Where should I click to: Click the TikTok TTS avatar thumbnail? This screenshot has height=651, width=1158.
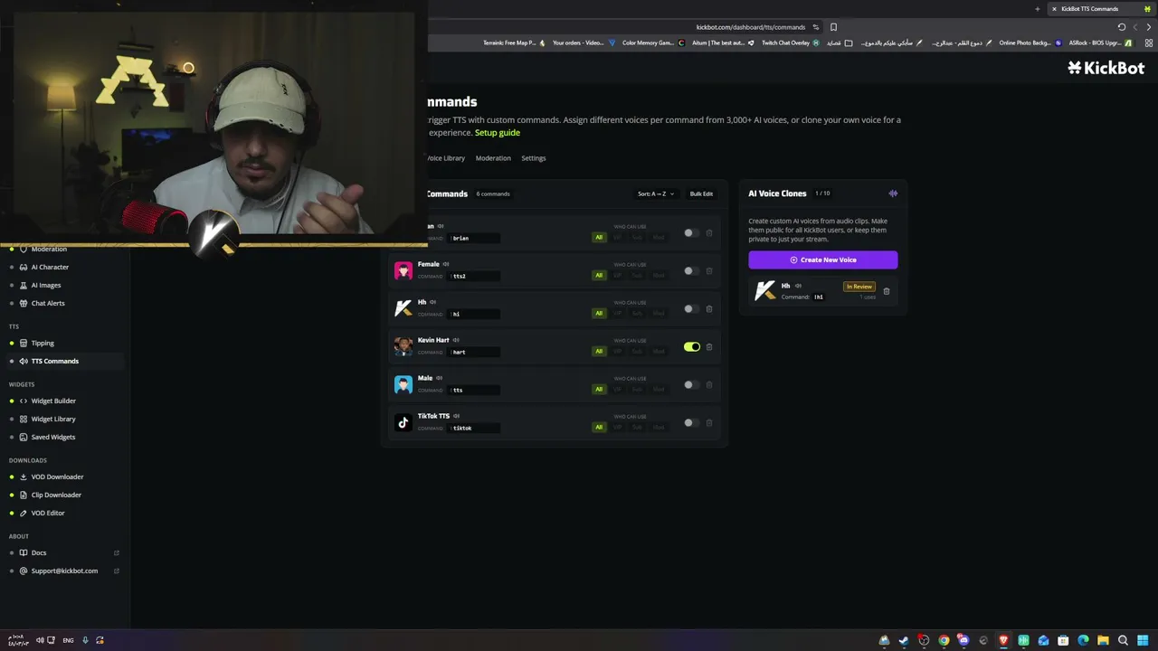point(403,422)
